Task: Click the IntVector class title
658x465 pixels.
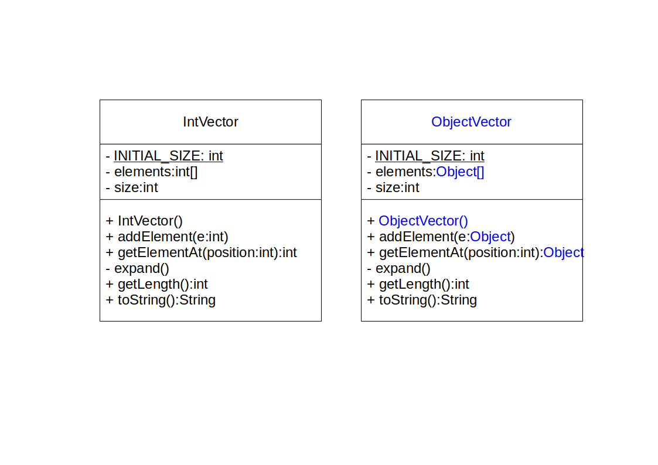Action: (x=210, y=122)
